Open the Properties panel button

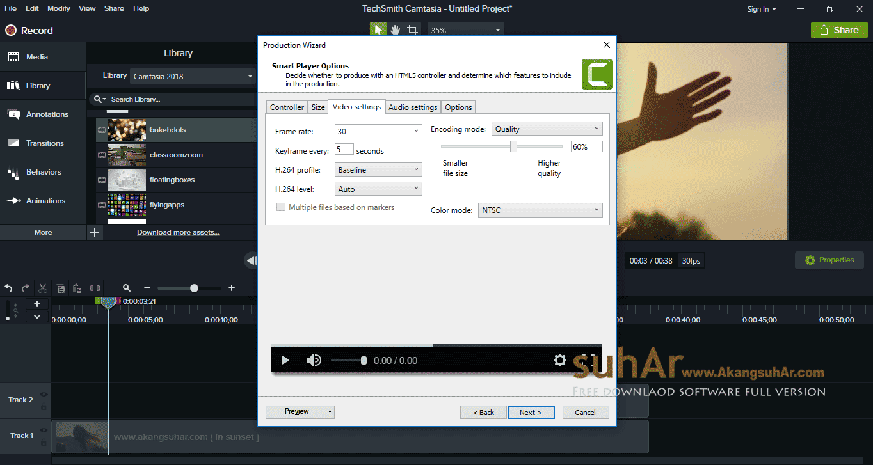tap(829, 260)
